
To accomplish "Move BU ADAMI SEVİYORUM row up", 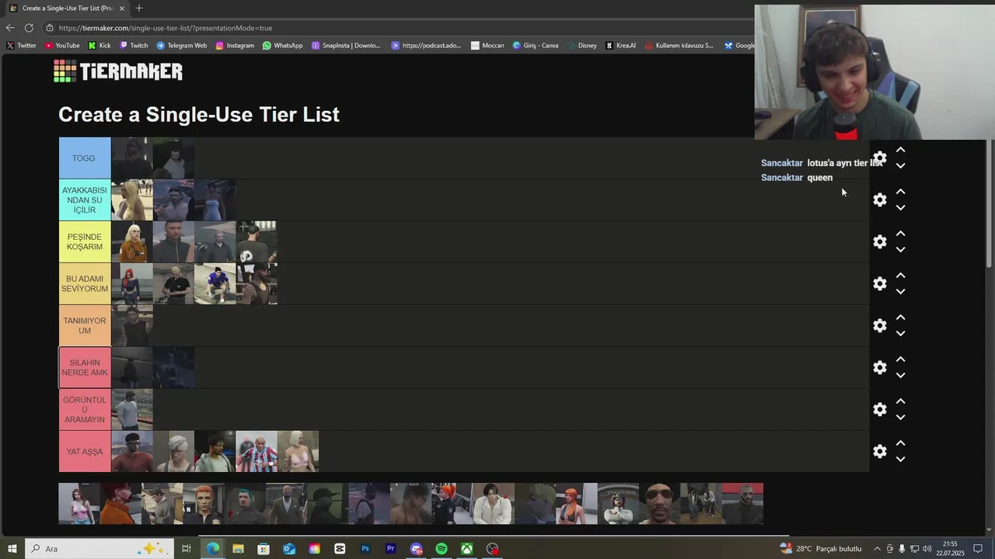I will coord(900,275).
